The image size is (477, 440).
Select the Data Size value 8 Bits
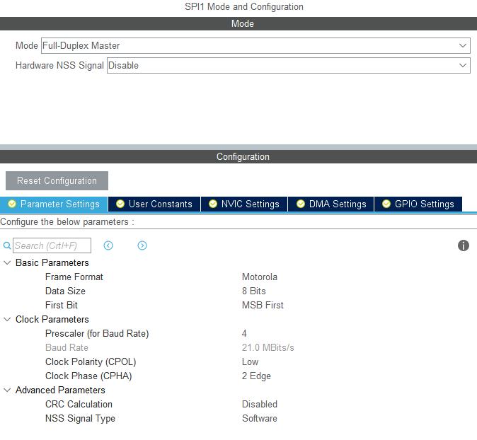(253, 291)
